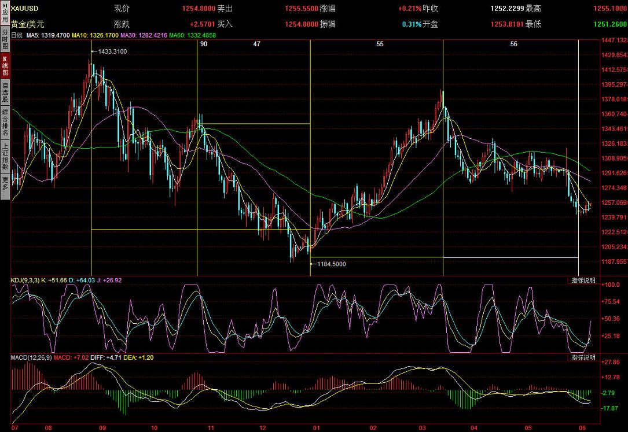This screenshot has width=628, height=432.
Task: Click month 01 on the time axis
Action: pos(316,428)
